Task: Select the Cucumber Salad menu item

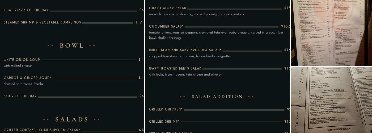Action: (x=166, y=26)
